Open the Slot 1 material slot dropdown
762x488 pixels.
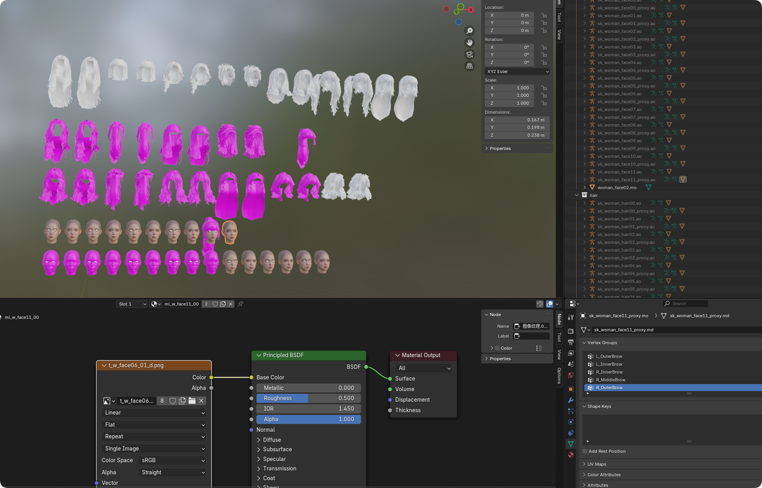click(x=132, y=304)
